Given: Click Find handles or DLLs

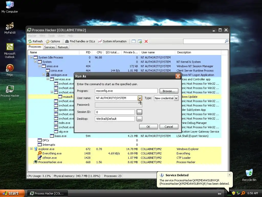Looking at the screenshot, I should (80, 41).
